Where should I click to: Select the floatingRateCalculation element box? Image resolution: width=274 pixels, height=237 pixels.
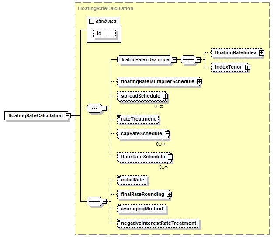point(36,115)
